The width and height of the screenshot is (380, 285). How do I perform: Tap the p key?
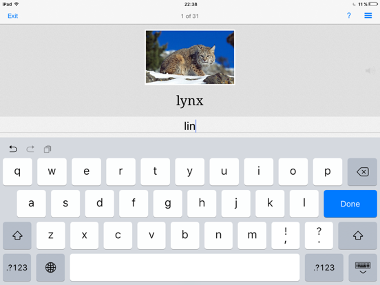(328, 172)
